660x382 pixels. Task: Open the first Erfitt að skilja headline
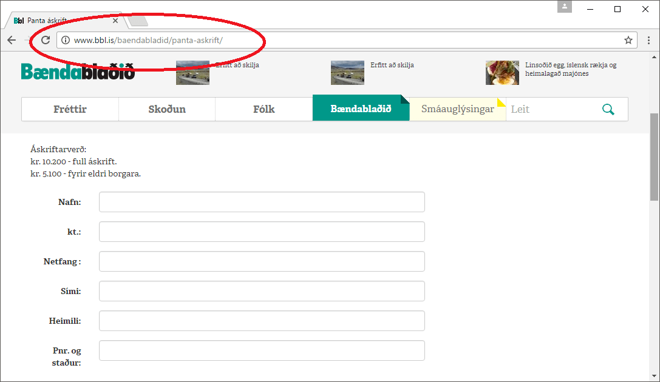(x=237, y=65)
